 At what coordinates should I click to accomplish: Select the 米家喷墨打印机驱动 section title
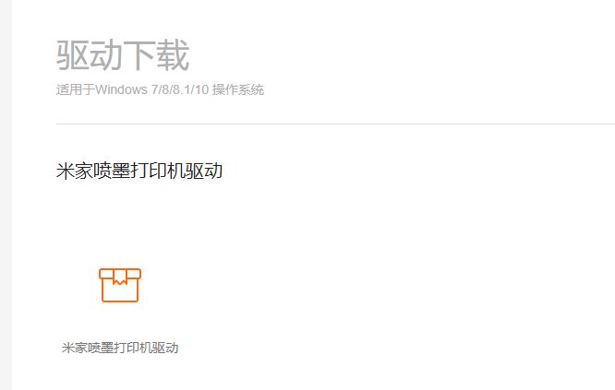coord(139,171)
